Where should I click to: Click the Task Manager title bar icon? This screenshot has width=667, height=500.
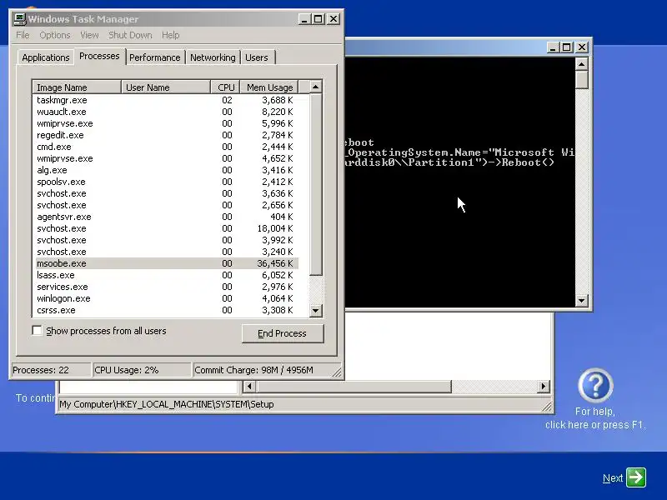[19, 19]
